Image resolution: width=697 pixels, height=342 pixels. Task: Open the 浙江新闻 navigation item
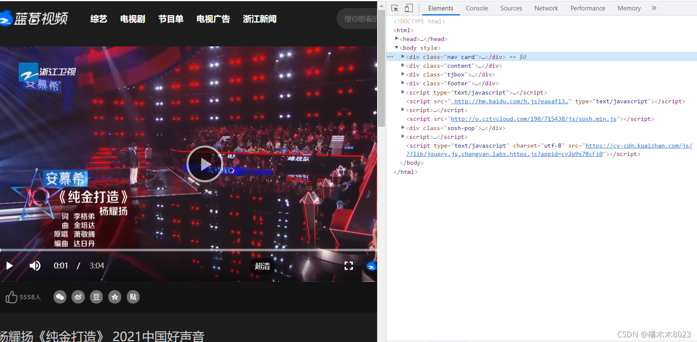pos(260,19)
